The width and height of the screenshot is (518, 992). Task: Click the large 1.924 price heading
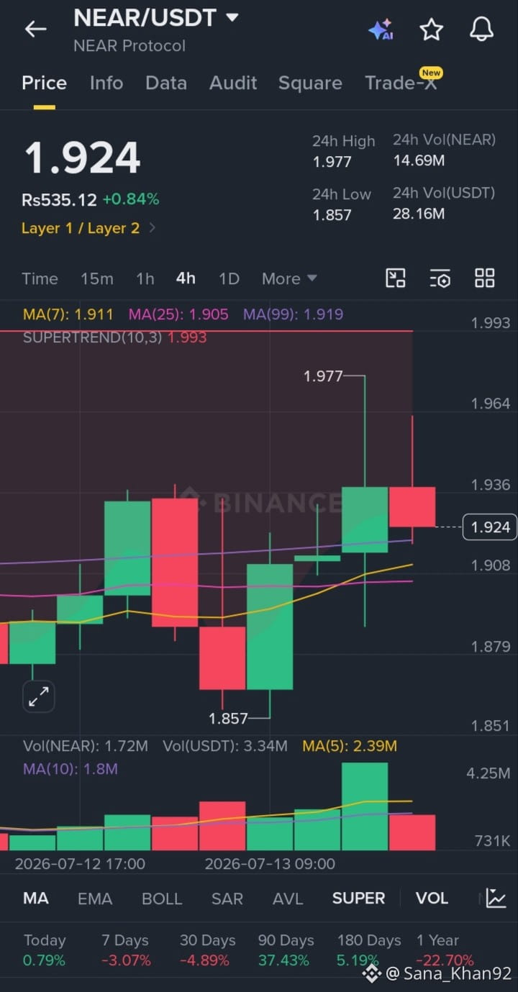click(83, 158)
